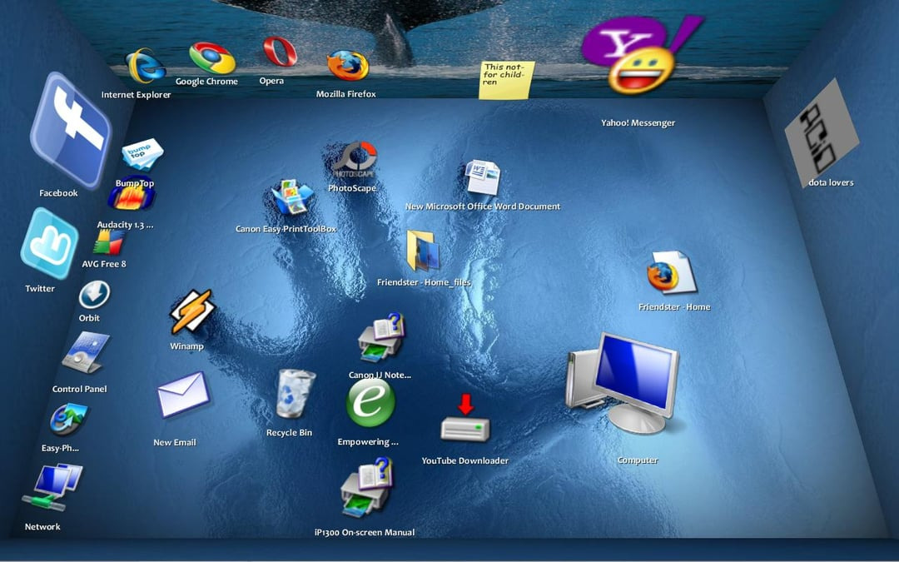Click the yellow sticky note
Image resolution: width=899 pixels, height=562 pixels.
[506, 80]
